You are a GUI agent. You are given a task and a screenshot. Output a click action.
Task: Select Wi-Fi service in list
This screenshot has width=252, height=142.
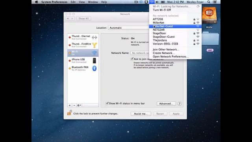point(83,53)
